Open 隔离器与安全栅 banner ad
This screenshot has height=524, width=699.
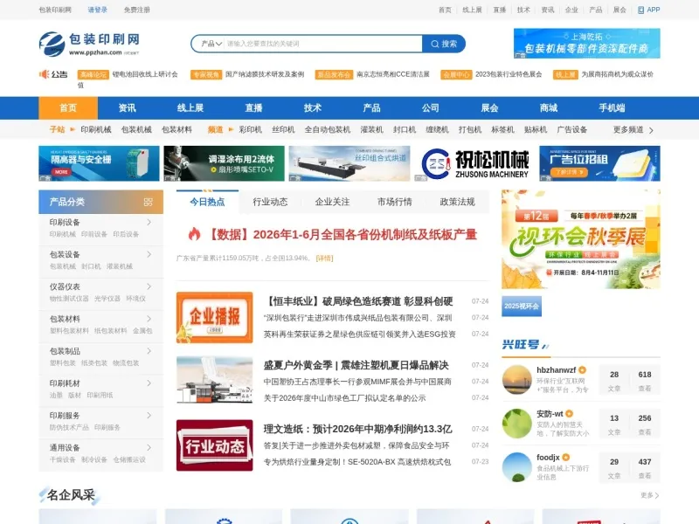point(99,163)
